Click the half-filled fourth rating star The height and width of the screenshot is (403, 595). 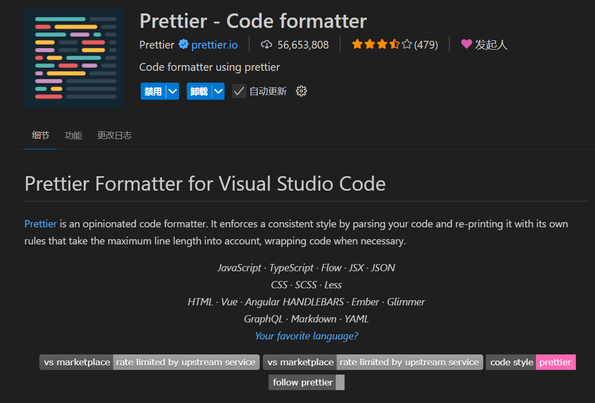click(x=394, y=44)
